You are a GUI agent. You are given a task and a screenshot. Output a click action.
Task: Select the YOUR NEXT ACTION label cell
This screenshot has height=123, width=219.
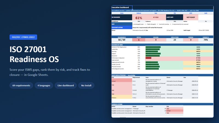pyautogui.click(x=122, y=28)
